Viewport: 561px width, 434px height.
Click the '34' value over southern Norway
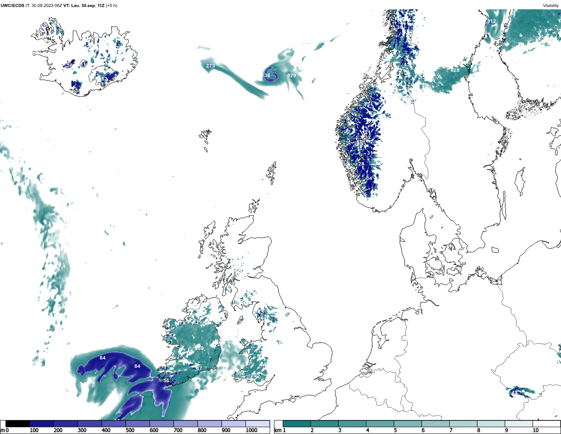369,179
